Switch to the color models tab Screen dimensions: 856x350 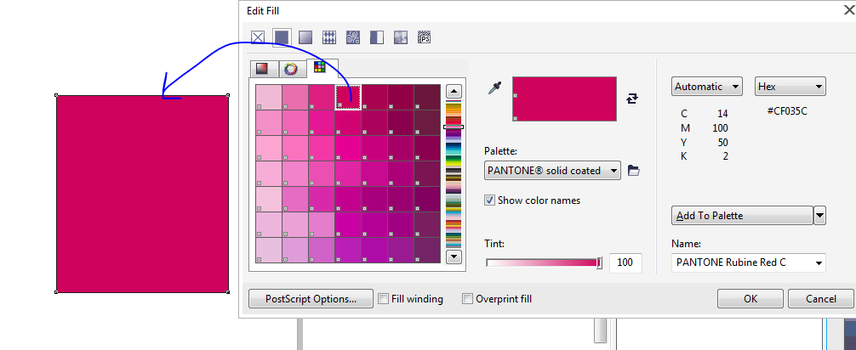click(x=263, y=69)
